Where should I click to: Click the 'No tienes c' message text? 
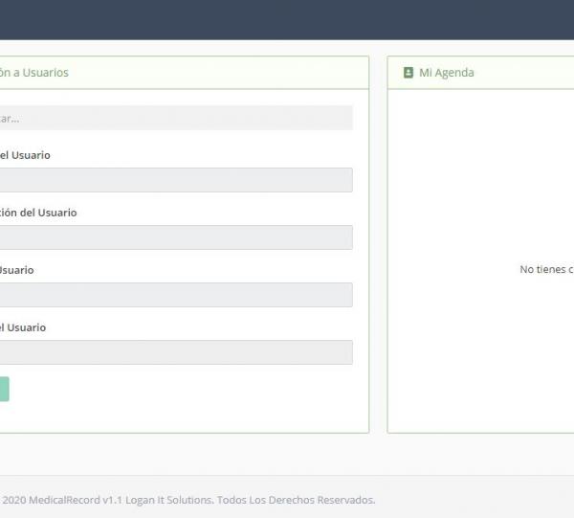click(x=546, y=269)
